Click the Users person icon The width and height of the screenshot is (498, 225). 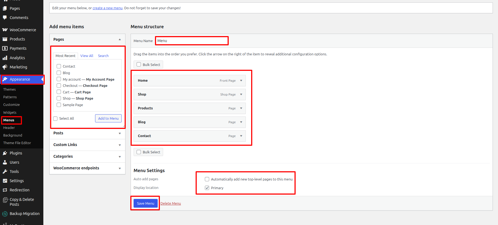(5, 162)
